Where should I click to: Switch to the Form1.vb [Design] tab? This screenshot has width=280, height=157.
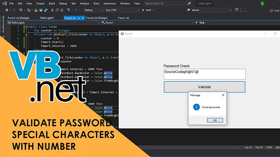pyautogui.click(x=18, y=18)
